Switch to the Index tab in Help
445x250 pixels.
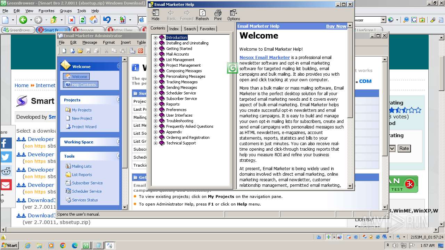coord(174,29)
